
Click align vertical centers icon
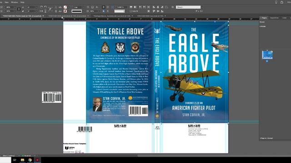pos(158,11)
